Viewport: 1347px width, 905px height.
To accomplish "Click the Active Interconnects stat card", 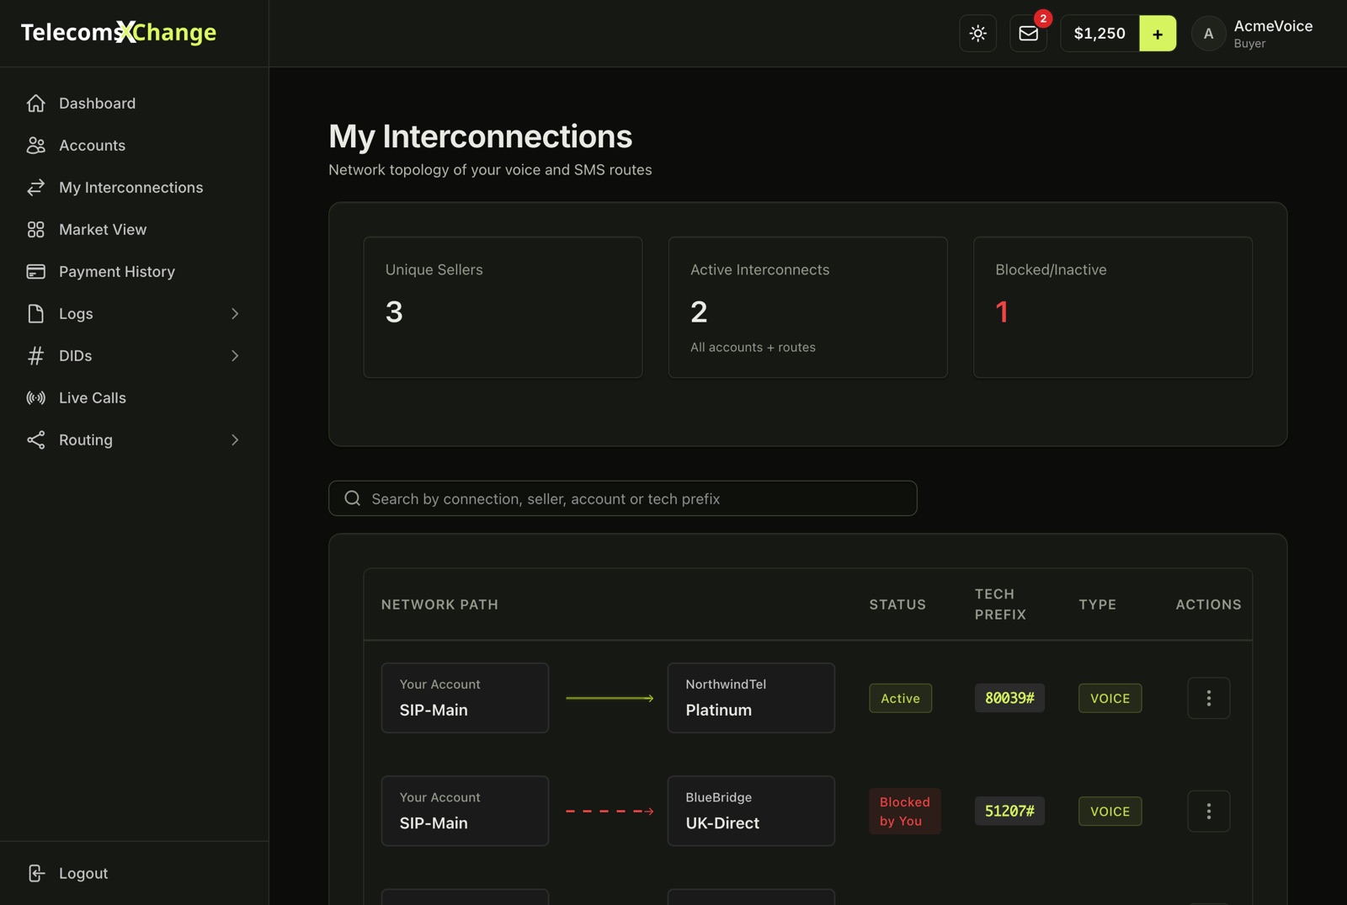I will pyautogui.click(x=807, y=307).
